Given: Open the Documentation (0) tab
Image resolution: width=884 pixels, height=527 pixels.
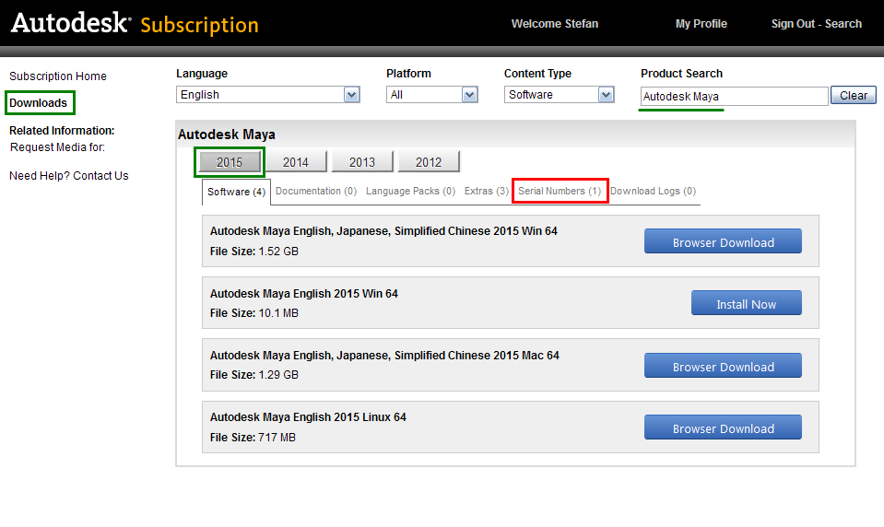Looking at the screenshot, I should pos(316,191).
